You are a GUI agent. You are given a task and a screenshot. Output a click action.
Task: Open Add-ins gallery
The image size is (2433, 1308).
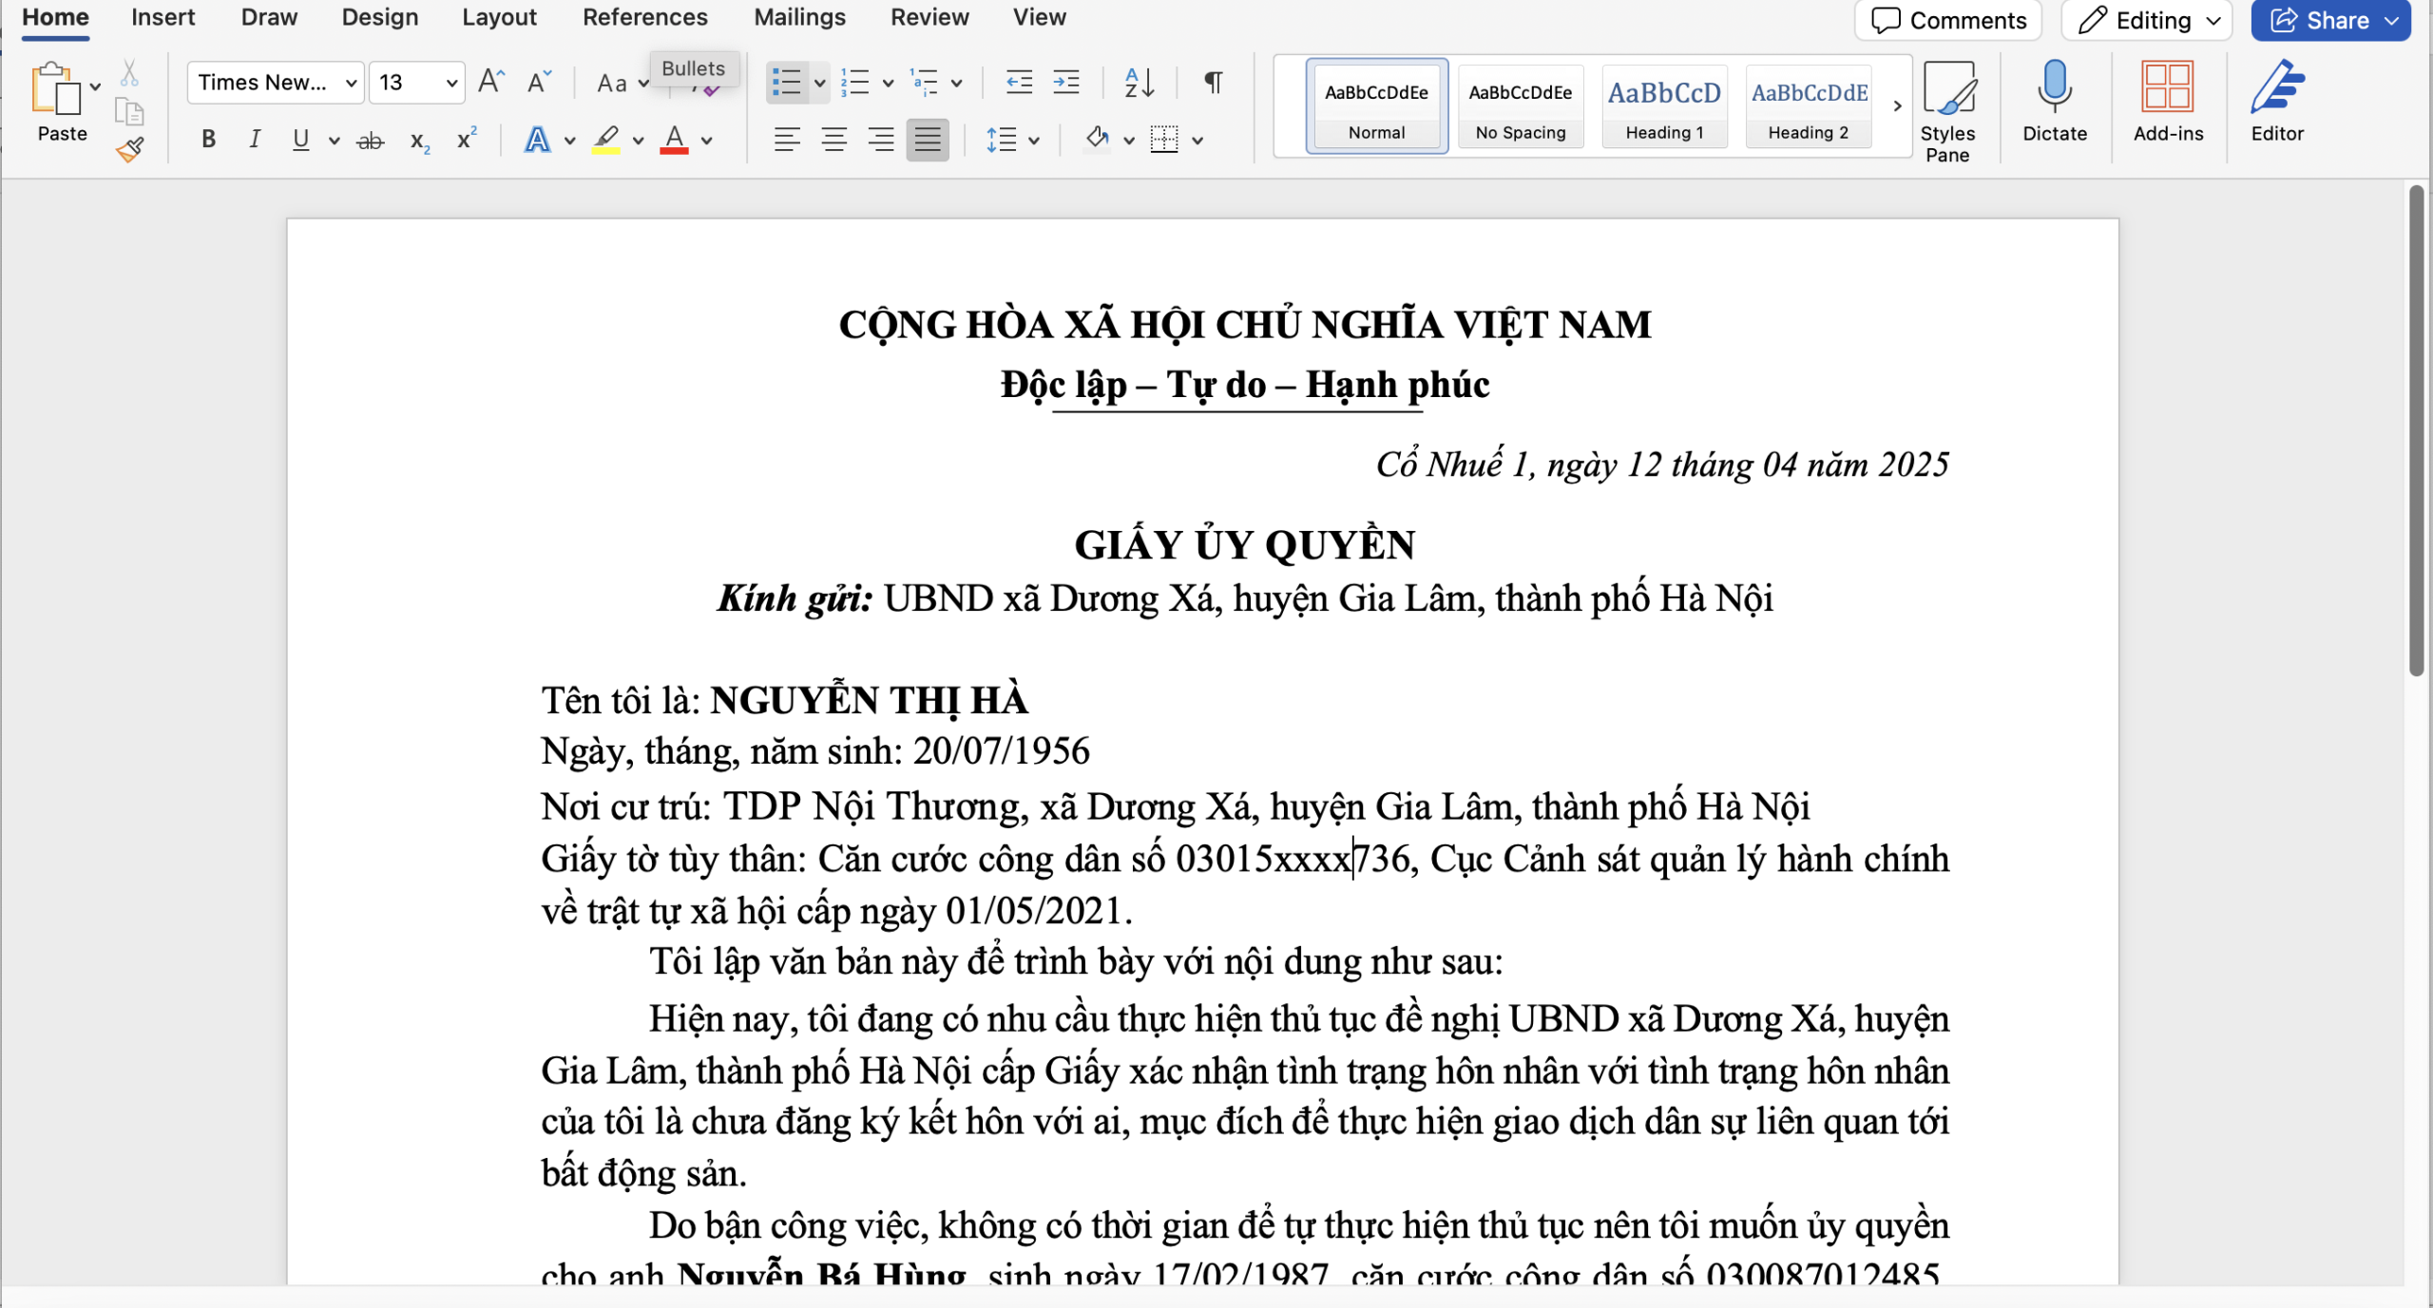point(2168,102)
